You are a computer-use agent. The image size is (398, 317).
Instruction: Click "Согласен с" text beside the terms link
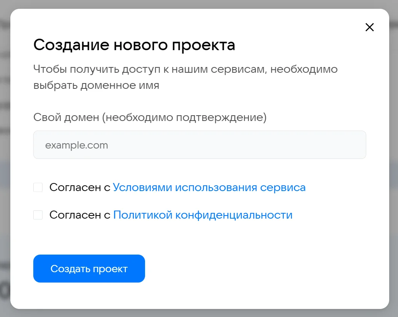coord(80,188)
